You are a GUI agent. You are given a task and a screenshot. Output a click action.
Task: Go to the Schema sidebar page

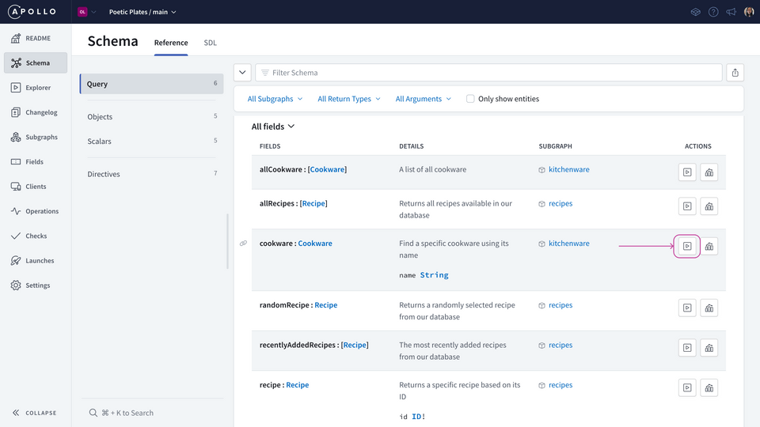(x=36, y=63)
